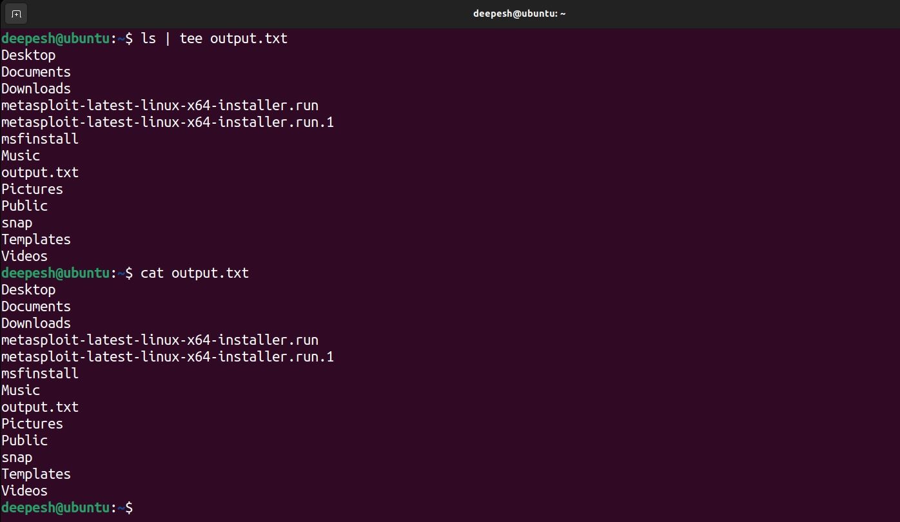Click "Videos" in the cat output listing
900x522 pixels.
pyautogui.click(x=24, y=491)
